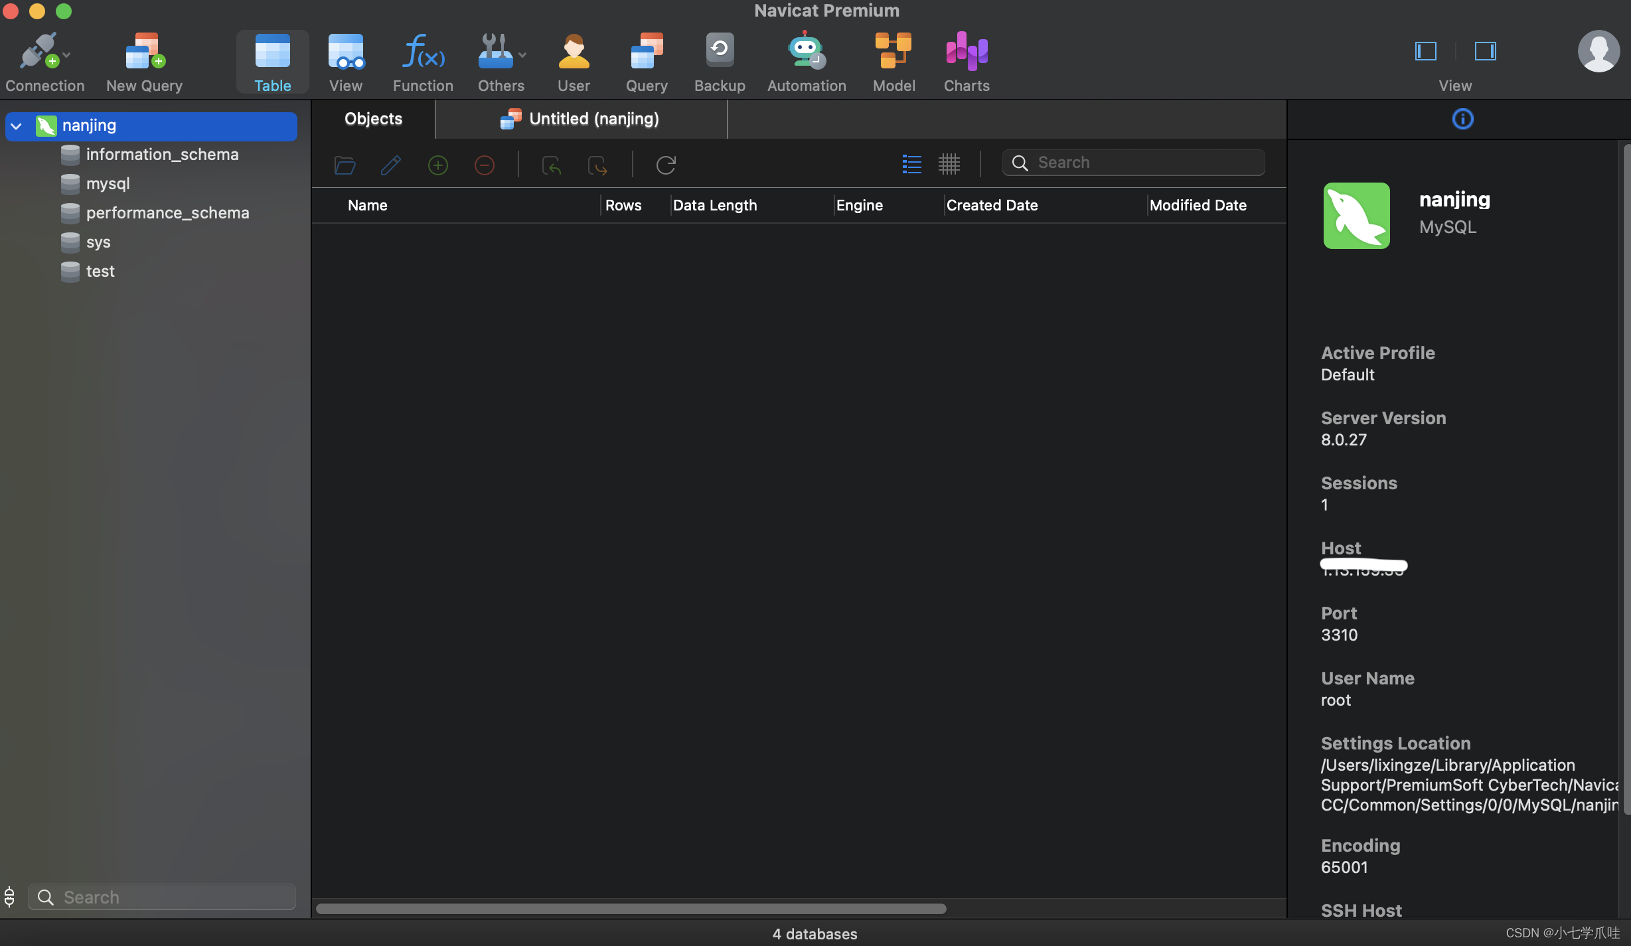The width and height of the screenshot is (1631, 946).
Task: Select the sys database
Action: [x=98, y=242]
